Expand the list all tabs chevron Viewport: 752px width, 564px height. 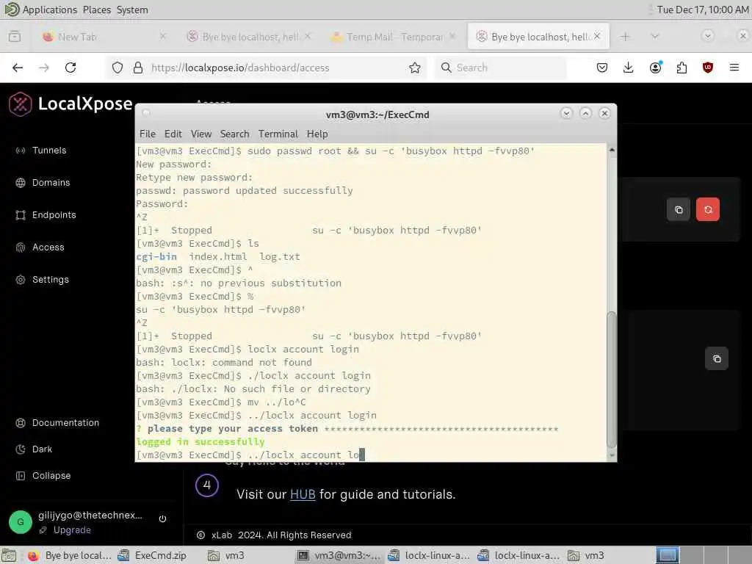pos(655,37)
